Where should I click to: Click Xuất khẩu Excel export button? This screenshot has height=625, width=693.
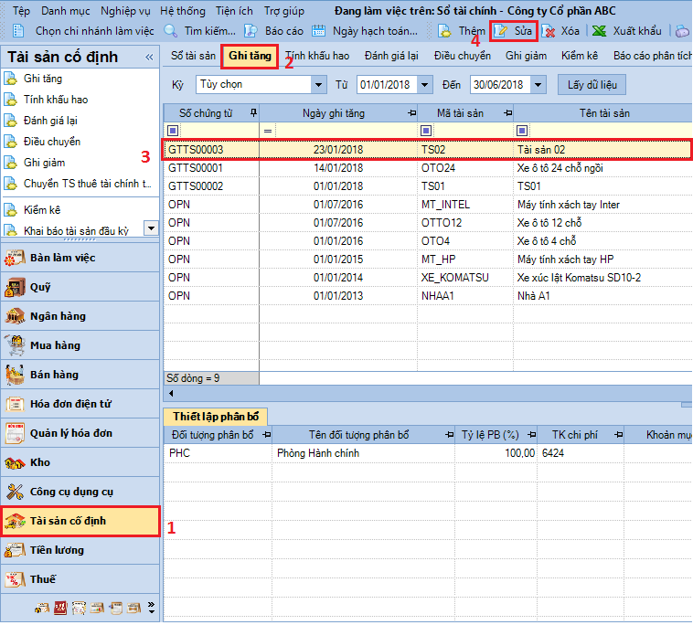tap(626, 31)
